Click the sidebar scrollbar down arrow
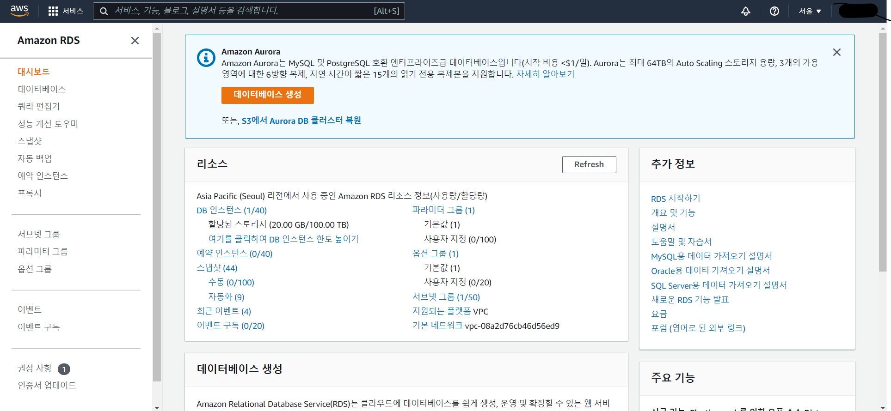 157,407
